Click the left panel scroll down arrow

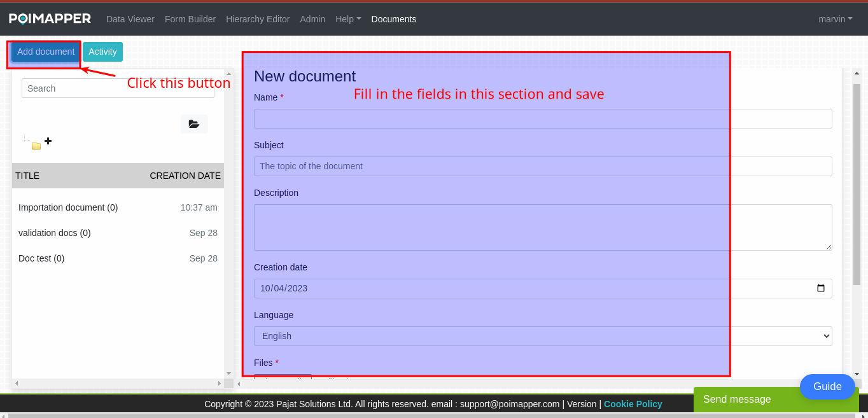click(228, 373)
